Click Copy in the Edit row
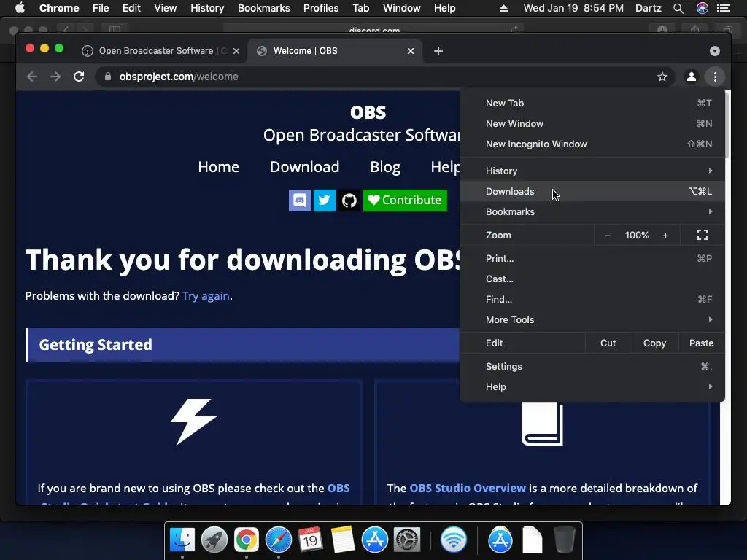 pos(654,343)
